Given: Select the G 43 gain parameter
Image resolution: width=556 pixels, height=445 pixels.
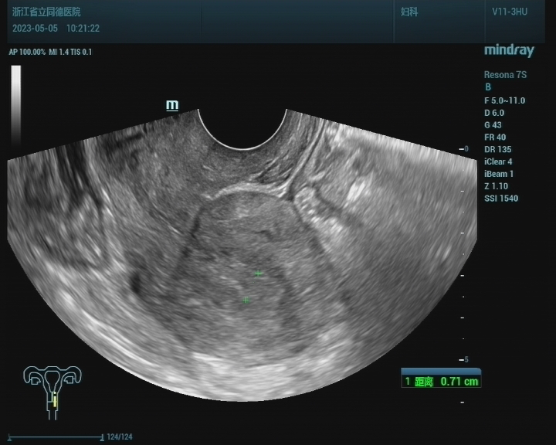Looking at the screenshot, I should (x=493, y=125).
